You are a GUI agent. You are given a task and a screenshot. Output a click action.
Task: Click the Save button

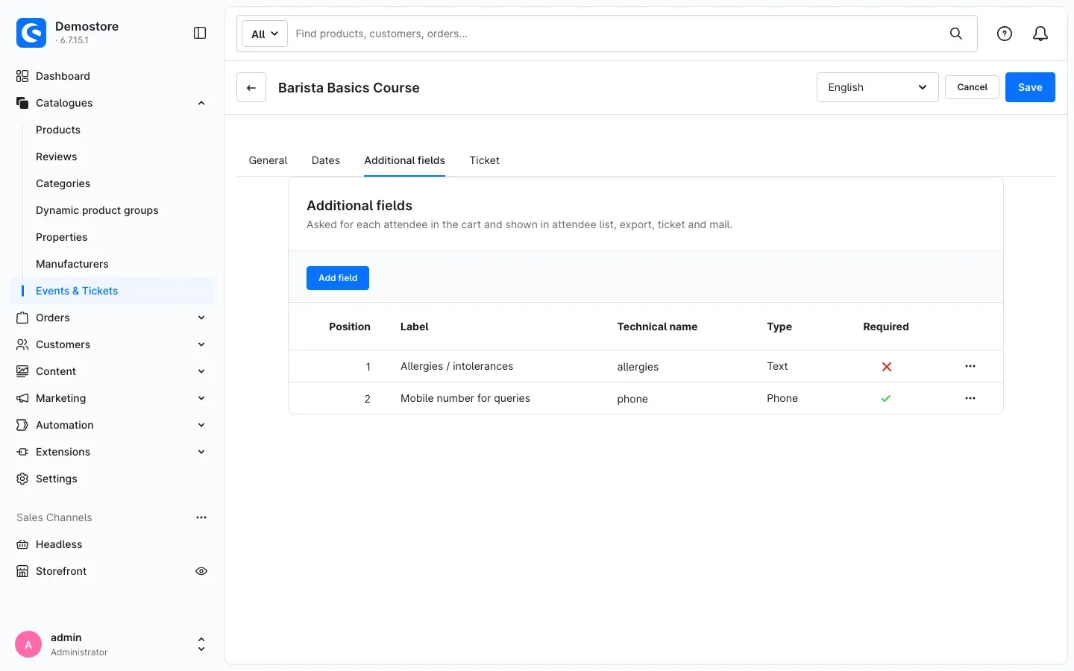(1030, 87)
